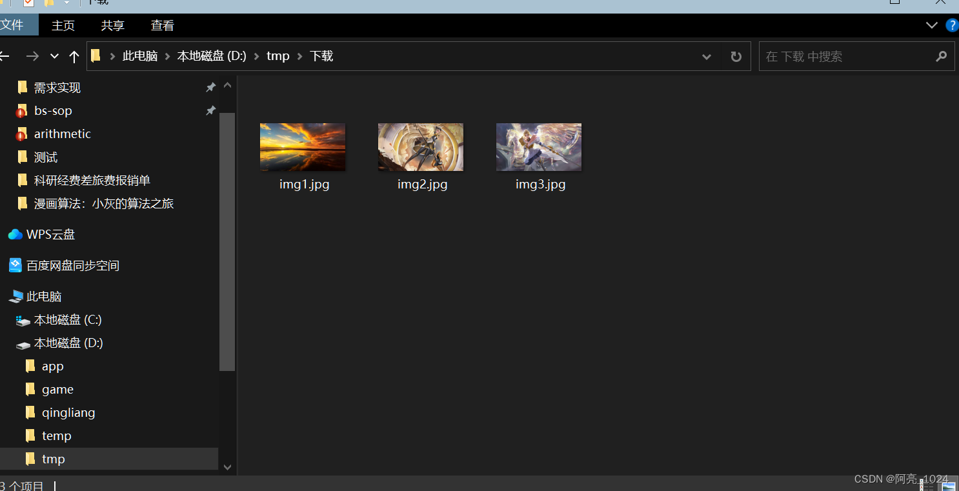Viewport: 959px width, 491px height.
Task: Click the 3 个项目 status text
Action: (23, 485)
